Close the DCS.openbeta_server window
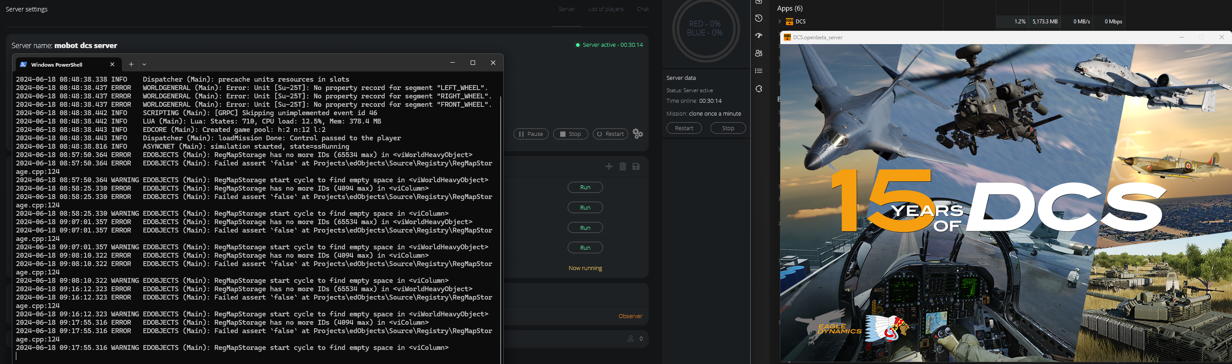The image size is (1232, 364). [x=1221, y=38]
